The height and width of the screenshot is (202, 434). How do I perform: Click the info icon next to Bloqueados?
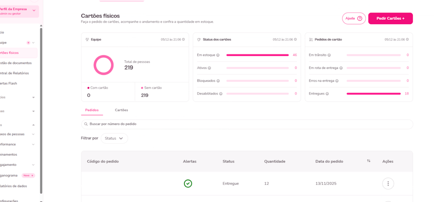218,81
